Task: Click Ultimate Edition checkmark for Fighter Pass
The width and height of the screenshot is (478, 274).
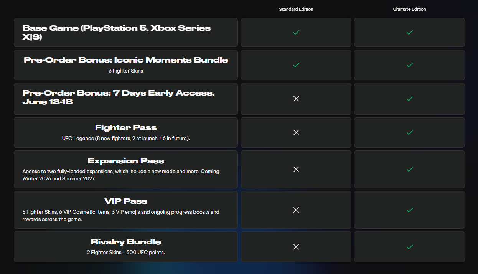Action: pos(409,132)
